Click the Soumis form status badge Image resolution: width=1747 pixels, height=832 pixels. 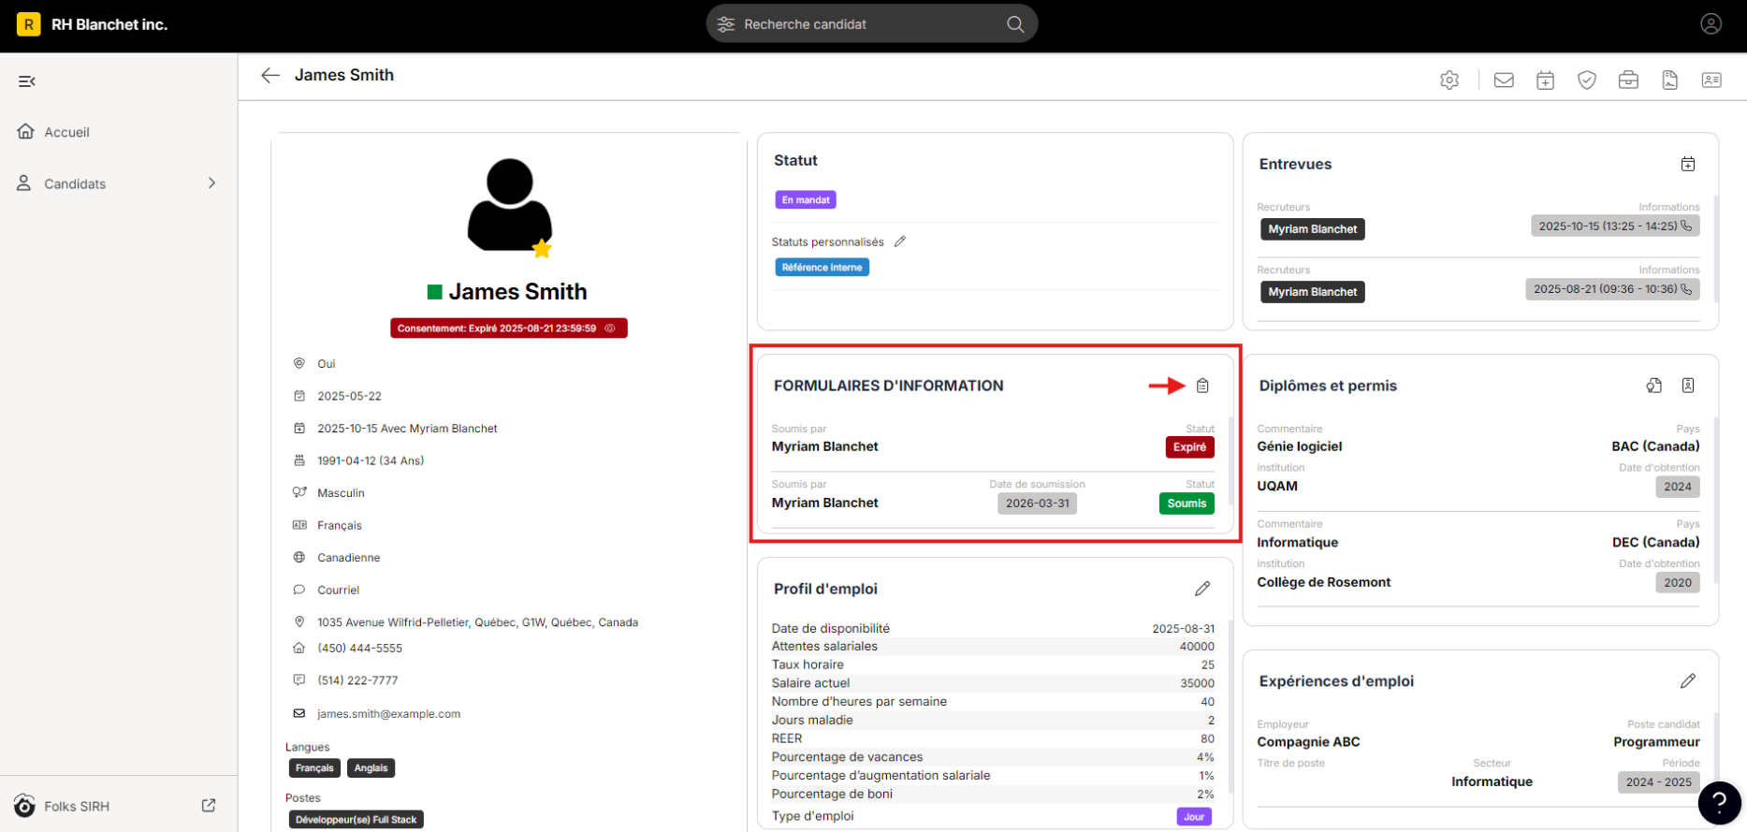pos(1187,504)
